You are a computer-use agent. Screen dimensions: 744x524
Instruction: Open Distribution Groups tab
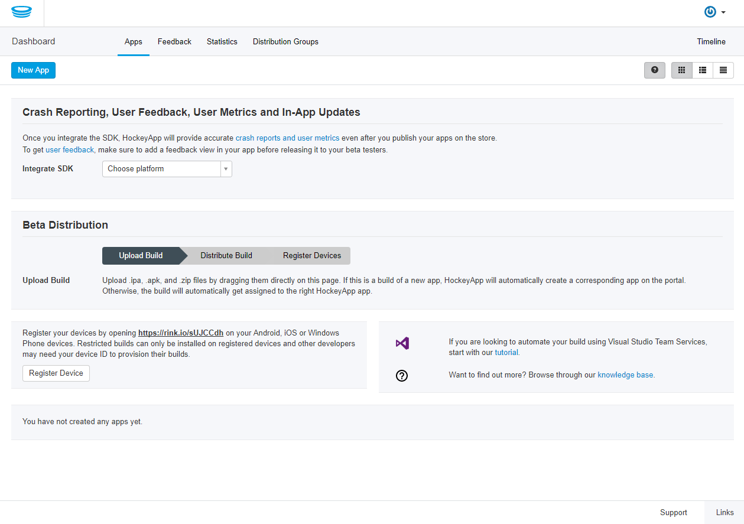tap(285, 42)
